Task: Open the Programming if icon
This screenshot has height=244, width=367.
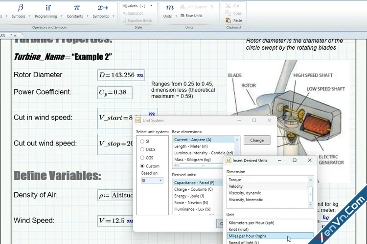Action: click(48, 8)
